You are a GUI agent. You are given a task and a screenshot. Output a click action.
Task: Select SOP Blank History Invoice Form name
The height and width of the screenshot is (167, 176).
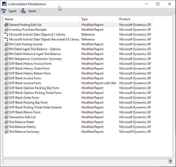pyautogui.click(x=30, y=64)
